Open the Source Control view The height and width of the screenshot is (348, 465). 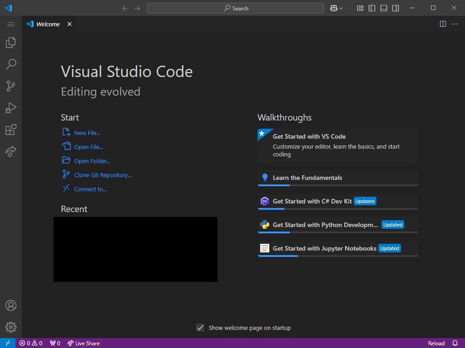coord(11,86)
